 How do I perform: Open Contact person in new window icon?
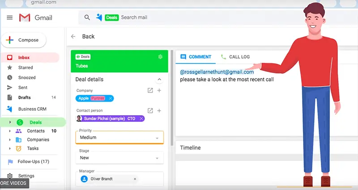150,111
